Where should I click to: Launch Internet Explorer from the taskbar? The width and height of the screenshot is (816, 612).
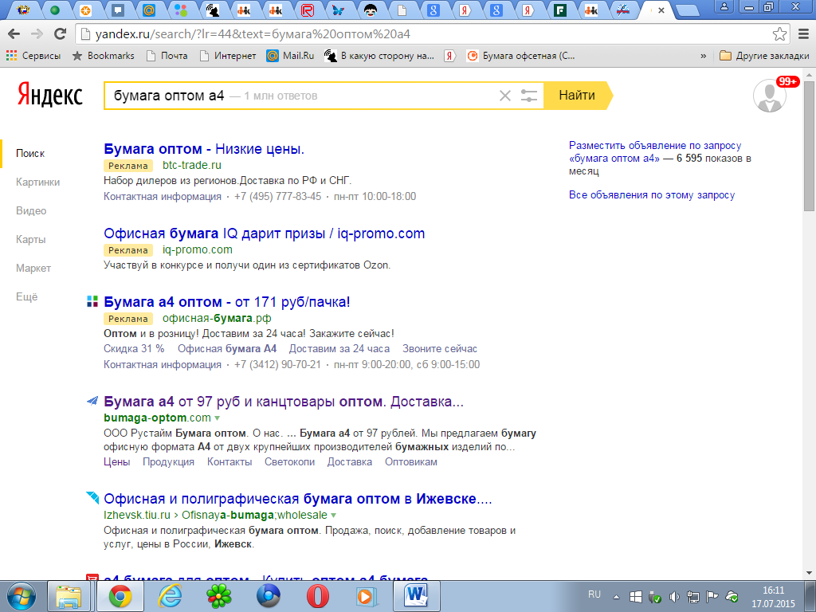[x=170, y=596]
